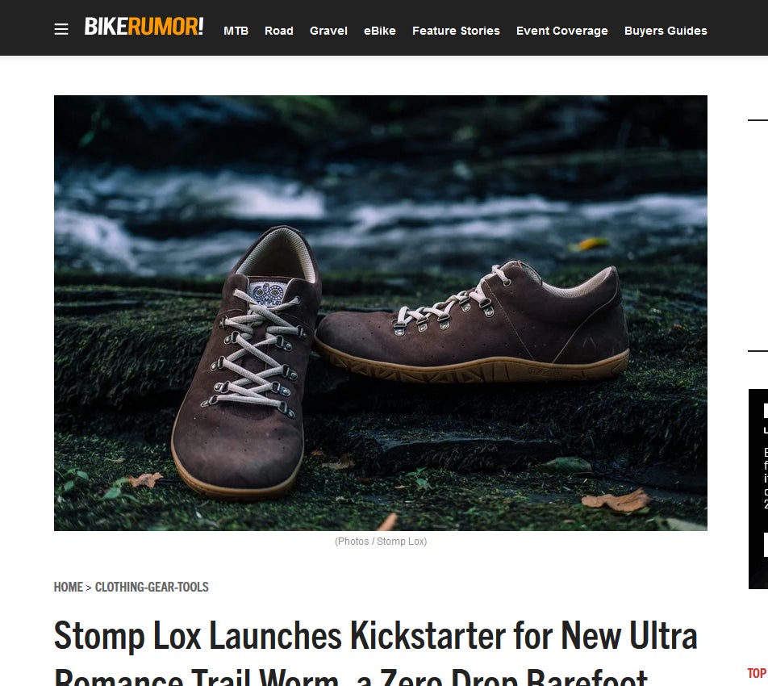Click the front-facing shoe tongue logo
The width and height of the screenshot is (768, 686).
click(x=266, y=293)
